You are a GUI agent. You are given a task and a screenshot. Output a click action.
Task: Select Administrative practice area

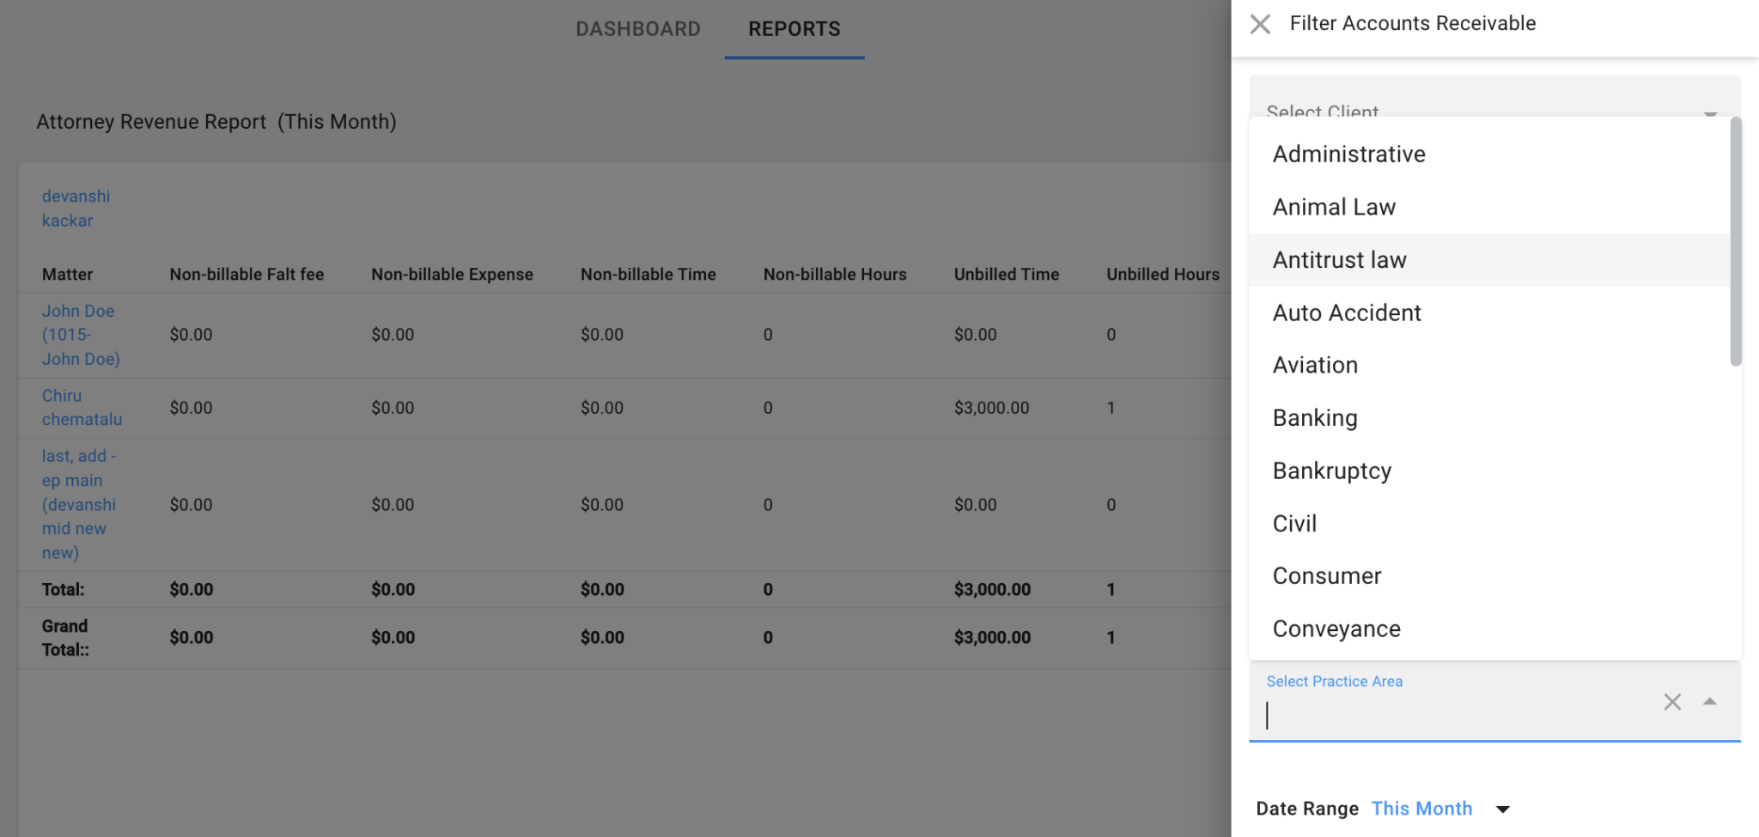(x=1348, y=155)
